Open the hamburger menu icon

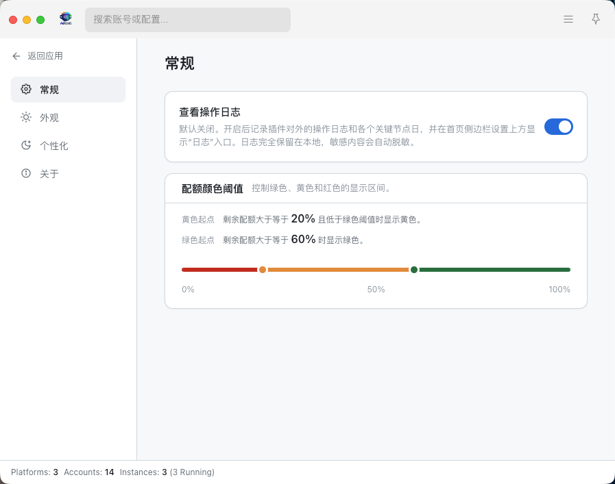pos(568,20)
